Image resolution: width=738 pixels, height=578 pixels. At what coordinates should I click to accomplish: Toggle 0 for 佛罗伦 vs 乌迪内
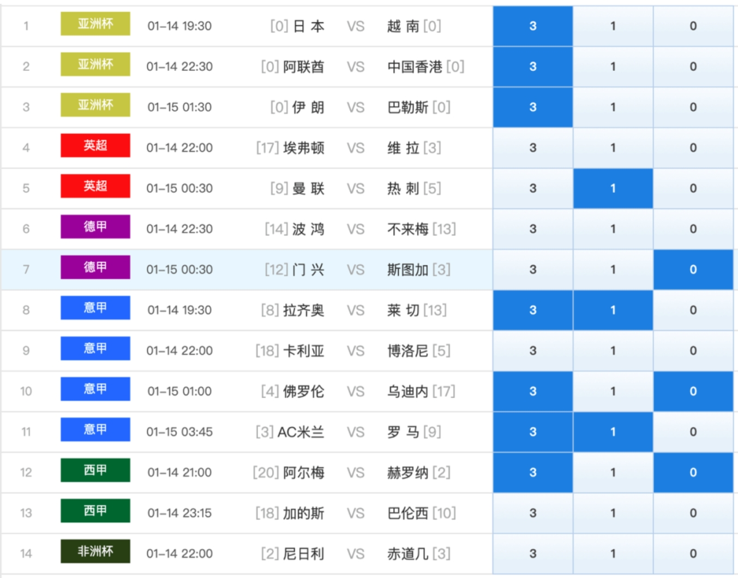point(693,391)
